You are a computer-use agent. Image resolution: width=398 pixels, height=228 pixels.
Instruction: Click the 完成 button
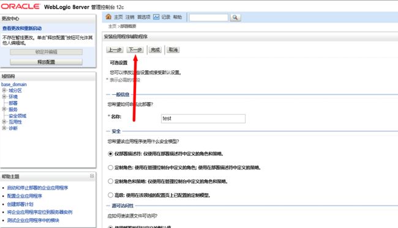tap(155, 50)
